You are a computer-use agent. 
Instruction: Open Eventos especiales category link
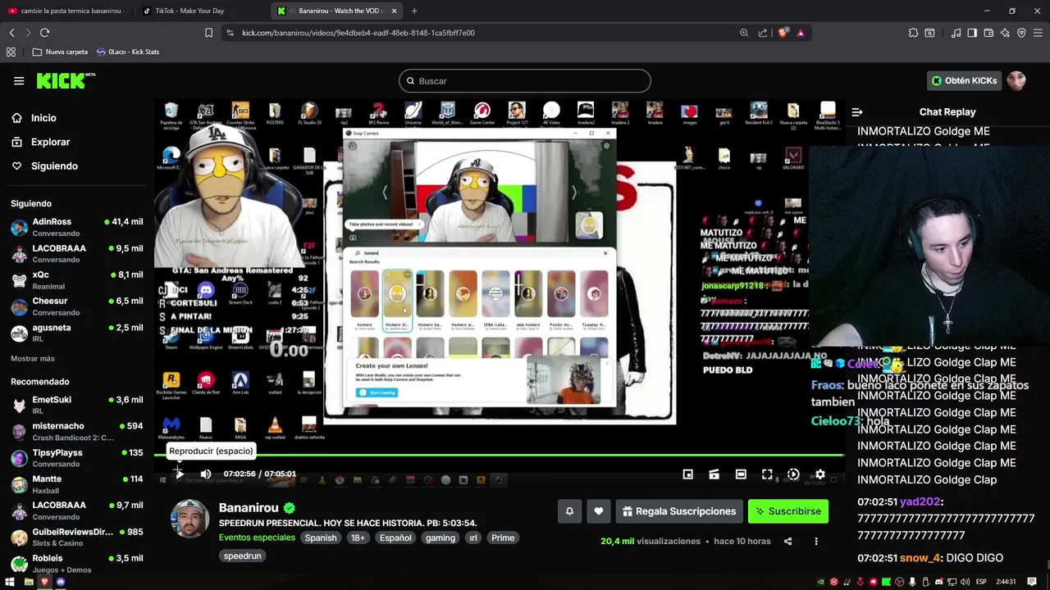[257, 538]
